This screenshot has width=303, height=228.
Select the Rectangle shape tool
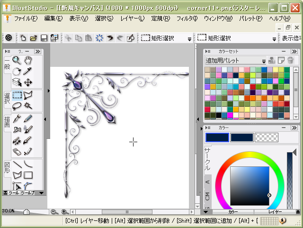[x=28, y=175]
